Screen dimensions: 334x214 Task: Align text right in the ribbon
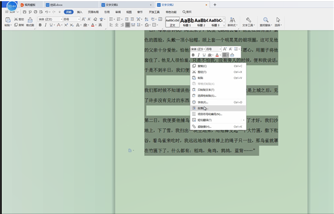pos(122,25)
